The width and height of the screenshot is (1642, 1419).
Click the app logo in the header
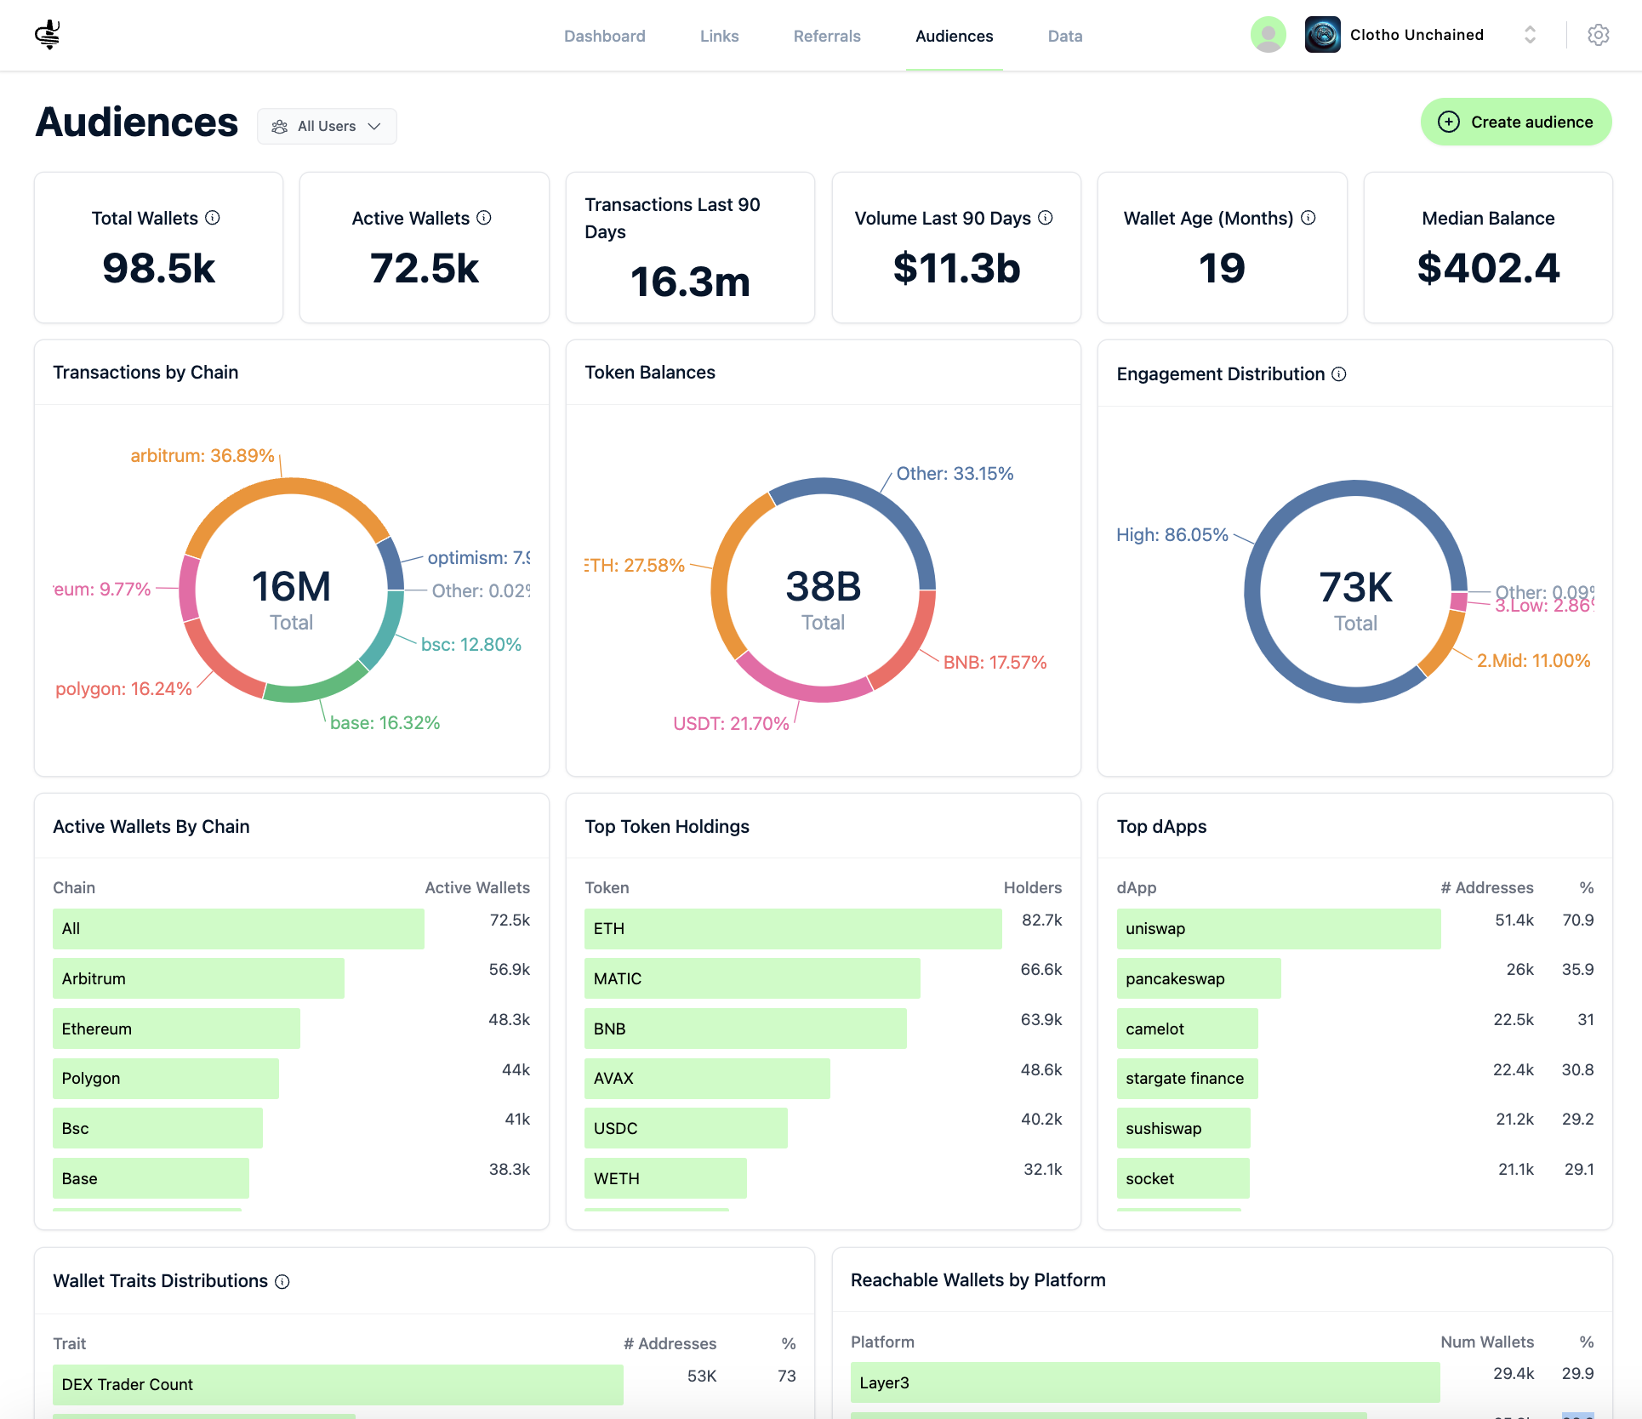tap(48, 35)
